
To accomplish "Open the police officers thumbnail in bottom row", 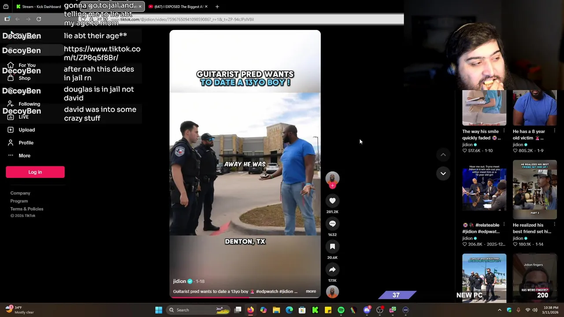I will (x=484, y=278).
